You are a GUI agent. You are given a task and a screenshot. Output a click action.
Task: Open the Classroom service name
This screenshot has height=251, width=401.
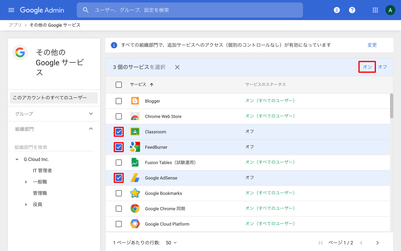pyautogui.click(x=155, y=132)
